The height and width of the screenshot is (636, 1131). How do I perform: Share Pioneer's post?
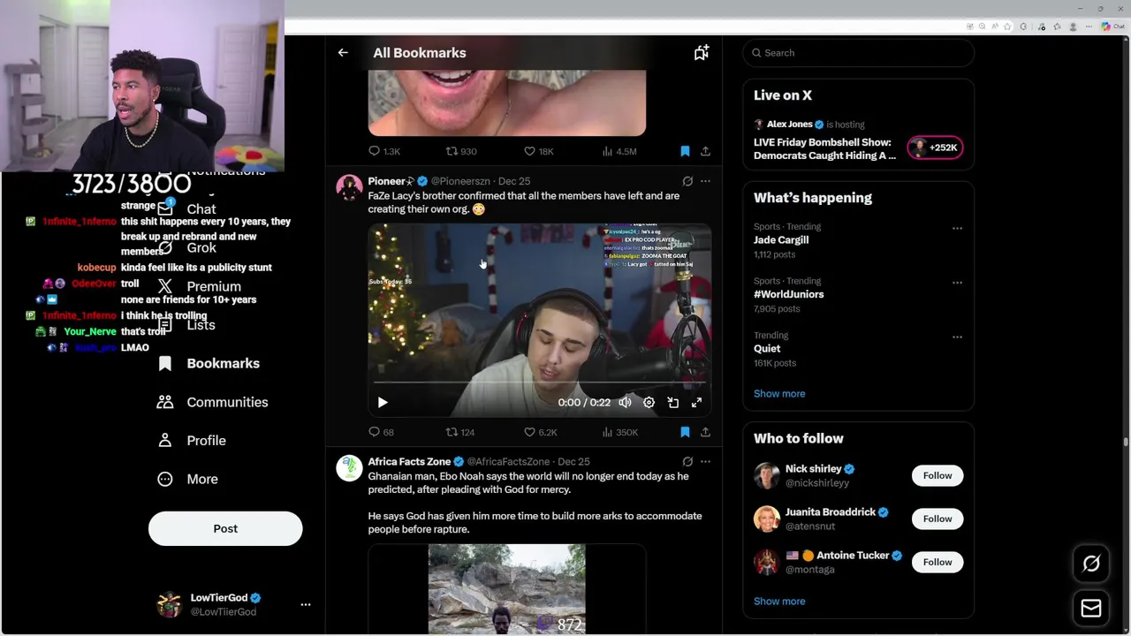click(705, 432)
